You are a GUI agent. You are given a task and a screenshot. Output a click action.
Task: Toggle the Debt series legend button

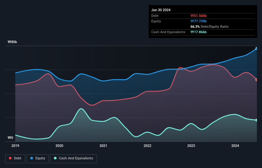pyautogui.click(x=15, y=158)
